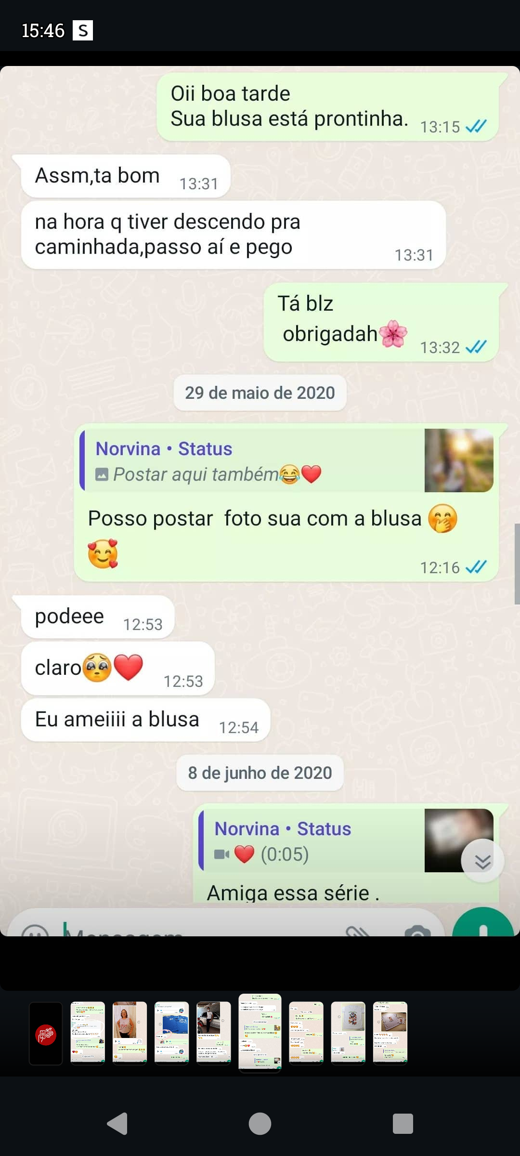Tap the Android recent apps square
The image size is (520, 1156).
click(x=403, y=1124)
